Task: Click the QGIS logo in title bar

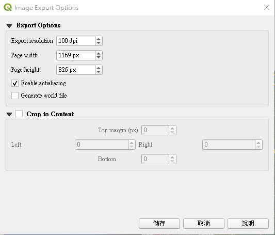Action: [8, 8]
